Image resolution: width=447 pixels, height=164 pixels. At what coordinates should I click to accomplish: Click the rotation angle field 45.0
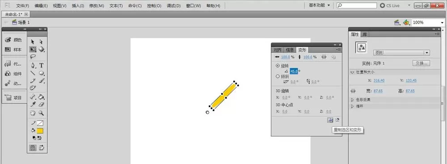[x=294, y=71]
